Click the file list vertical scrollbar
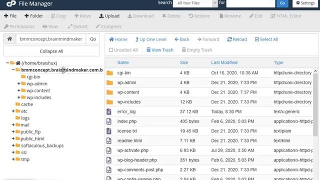Viewport: 320px width, 180px height. (x=315, y=105)
